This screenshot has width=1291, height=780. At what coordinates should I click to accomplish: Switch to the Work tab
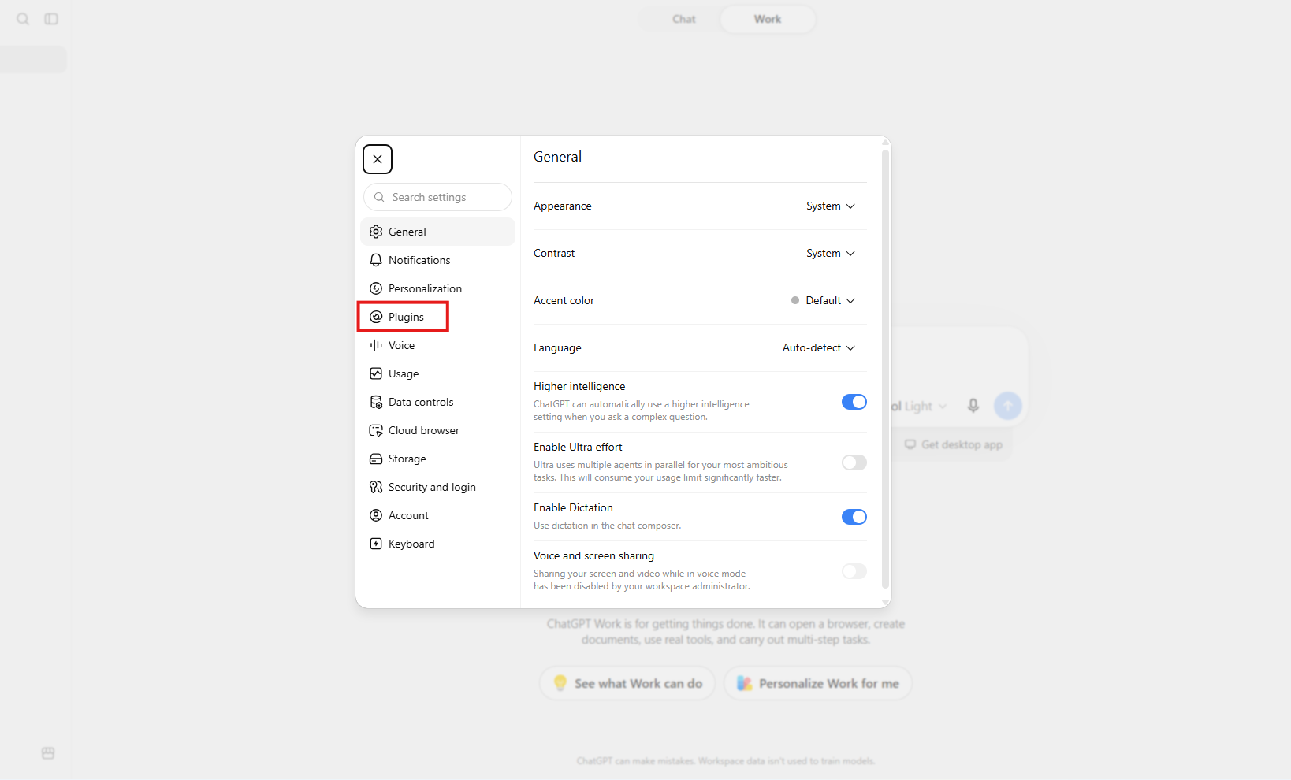pos(767,19)
